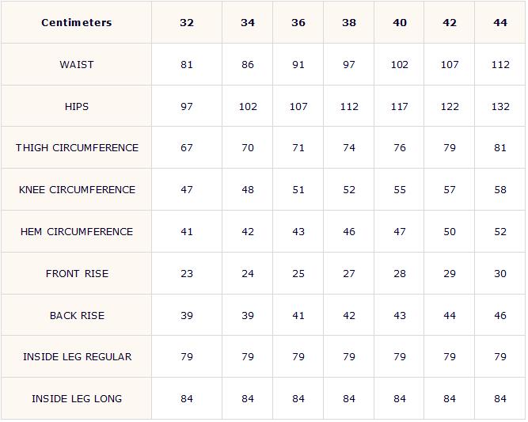The image size is (528, 422).
Task: Click knee value 55 for size 40
Action: 399,189
